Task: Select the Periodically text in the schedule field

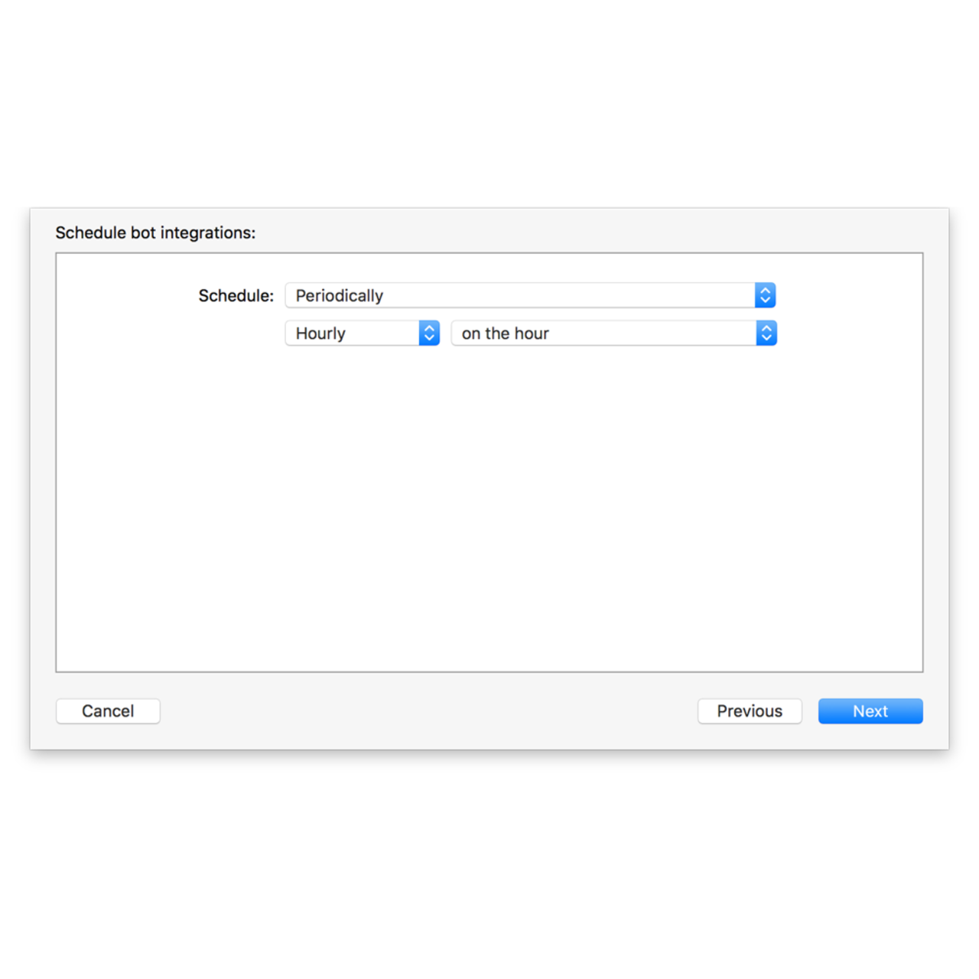Action: click(x=338, y=295)
